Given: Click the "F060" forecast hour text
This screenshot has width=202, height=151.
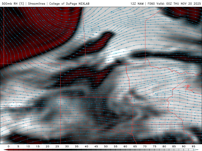Looking at the screenshot, I should (x=151, y=4).
